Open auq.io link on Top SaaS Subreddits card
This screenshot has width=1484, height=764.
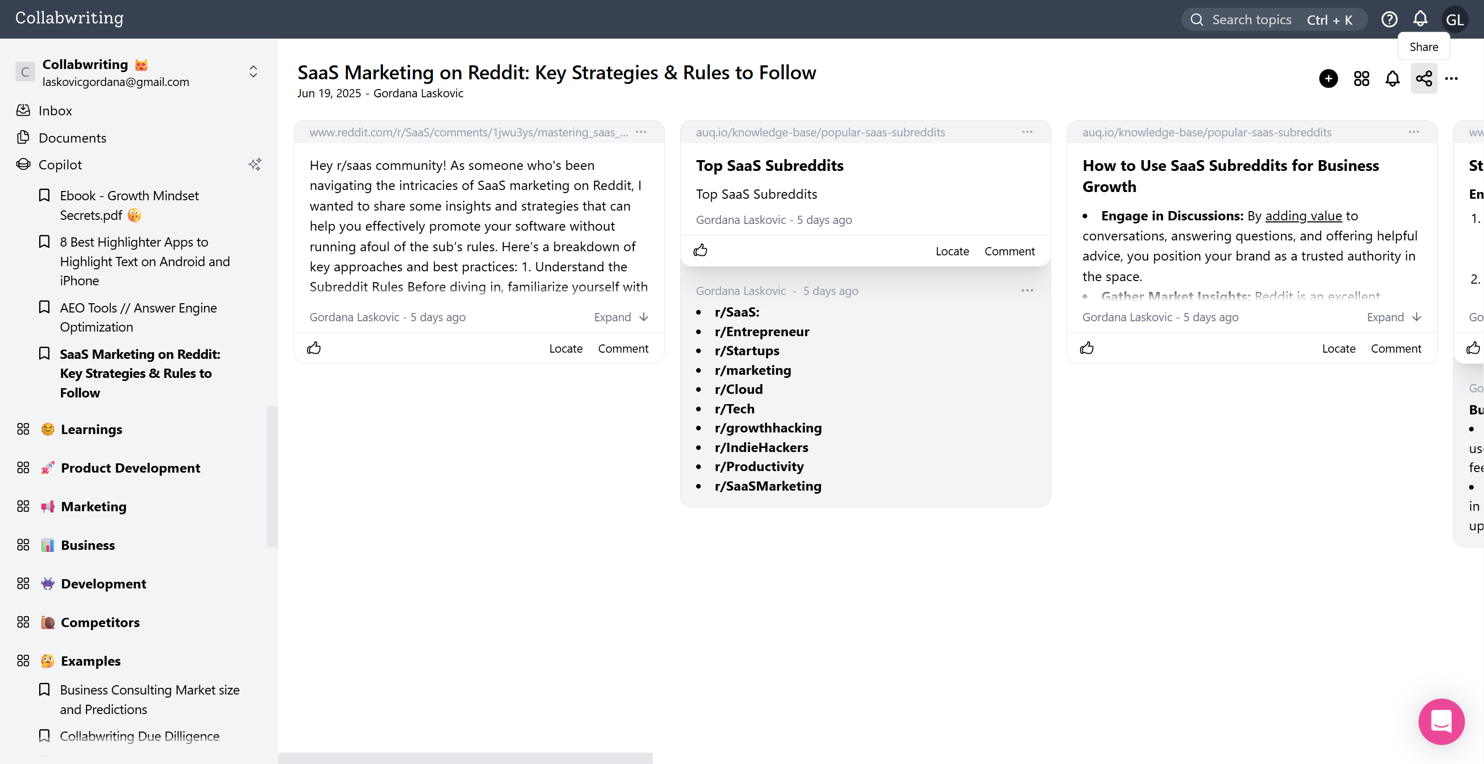click(820, 132)
